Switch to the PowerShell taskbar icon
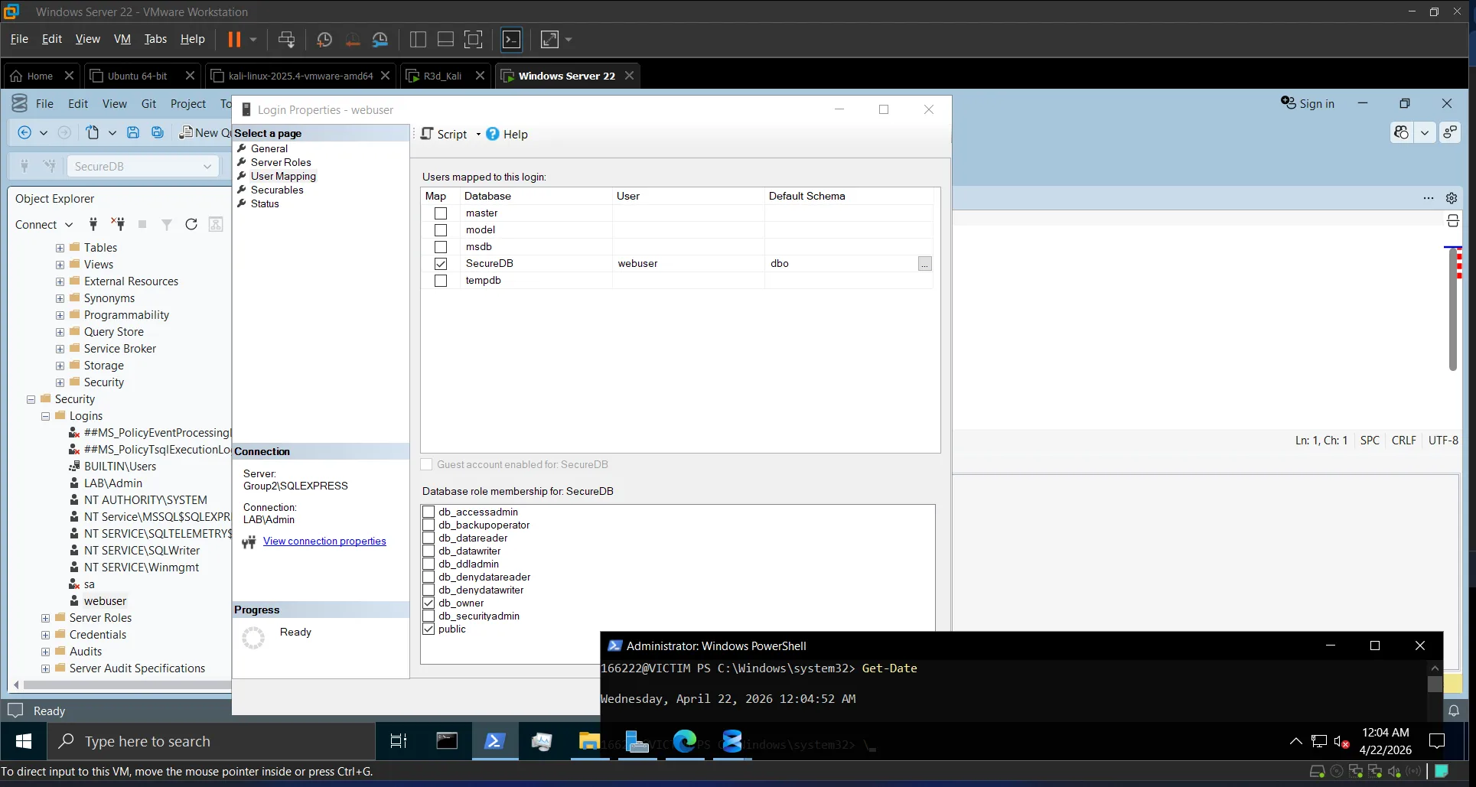 (x=494, y=741)
